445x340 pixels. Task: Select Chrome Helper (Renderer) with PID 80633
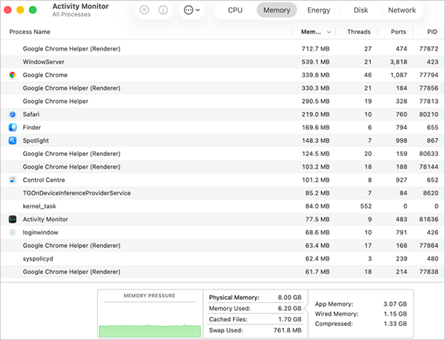222,154
